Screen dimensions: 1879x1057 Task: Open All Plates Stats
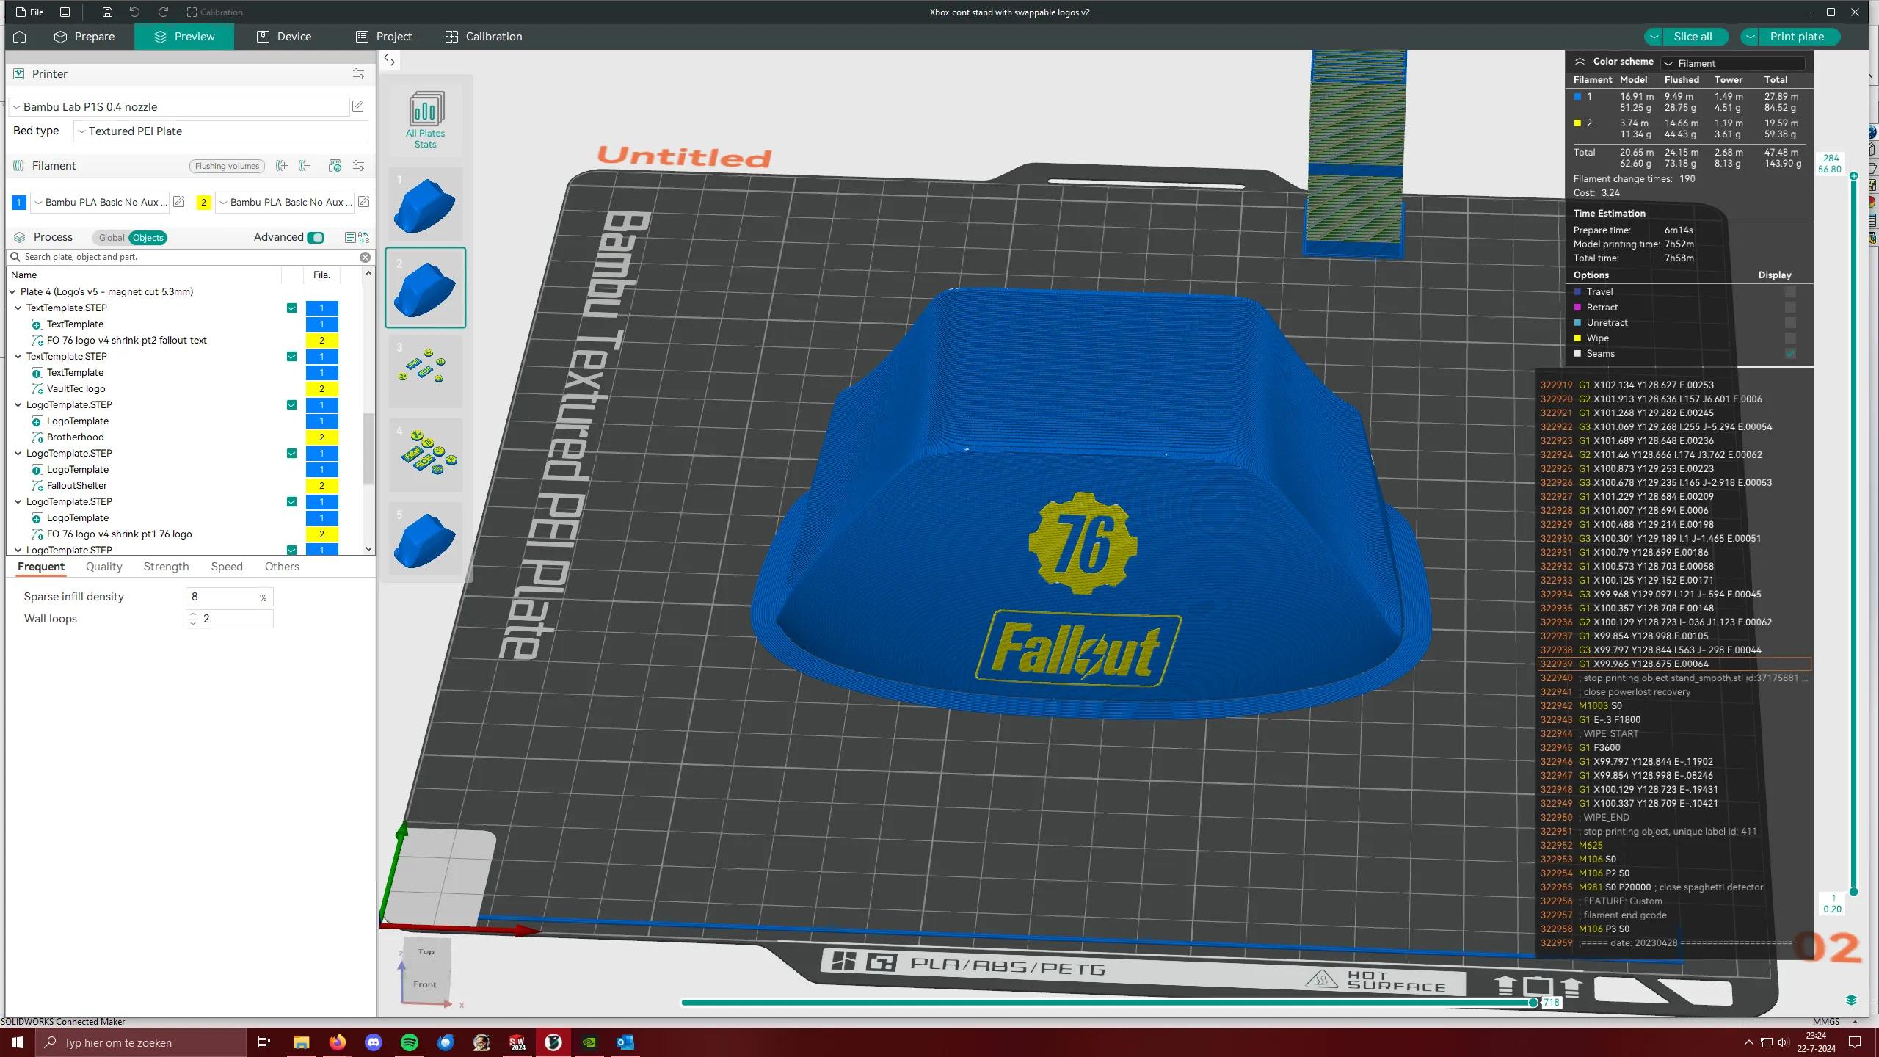pyautogui.click(x=426, y=119)
